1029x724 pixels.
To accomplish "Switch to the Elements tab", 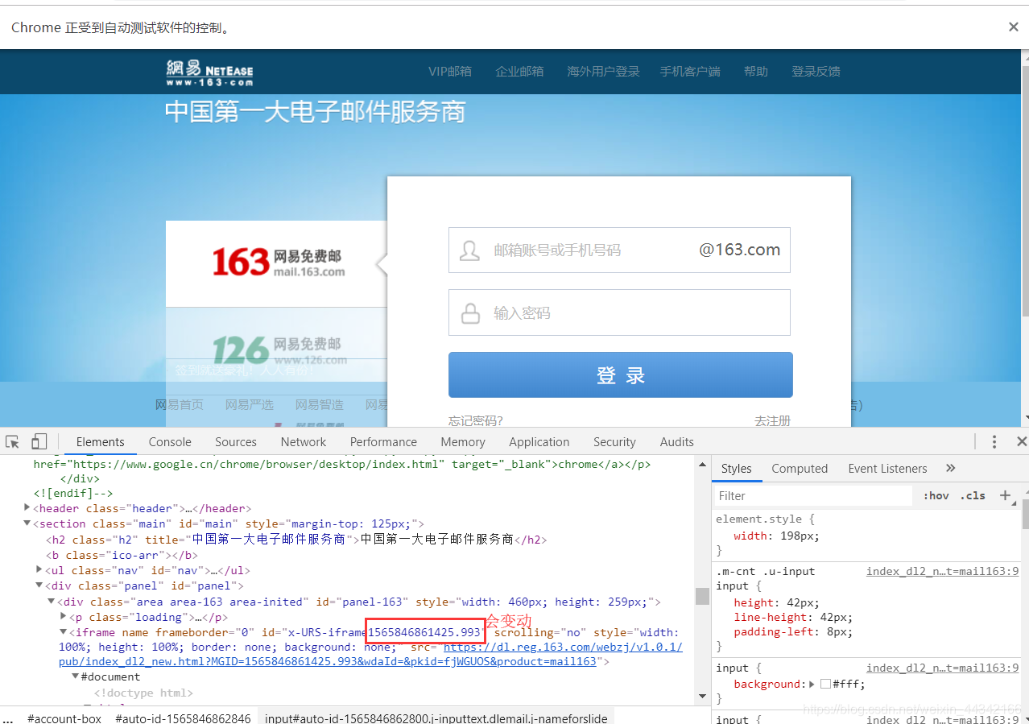I will click(x=100, y=441).
